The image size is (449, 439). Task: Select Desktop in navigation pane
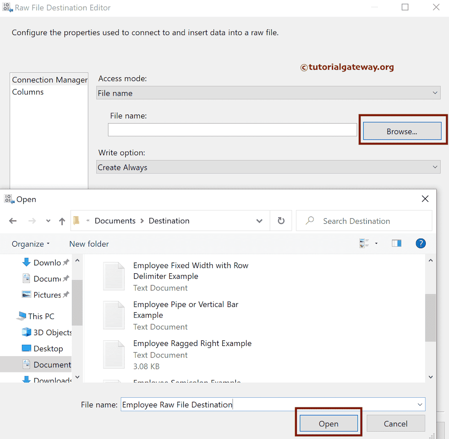point(43,349)
